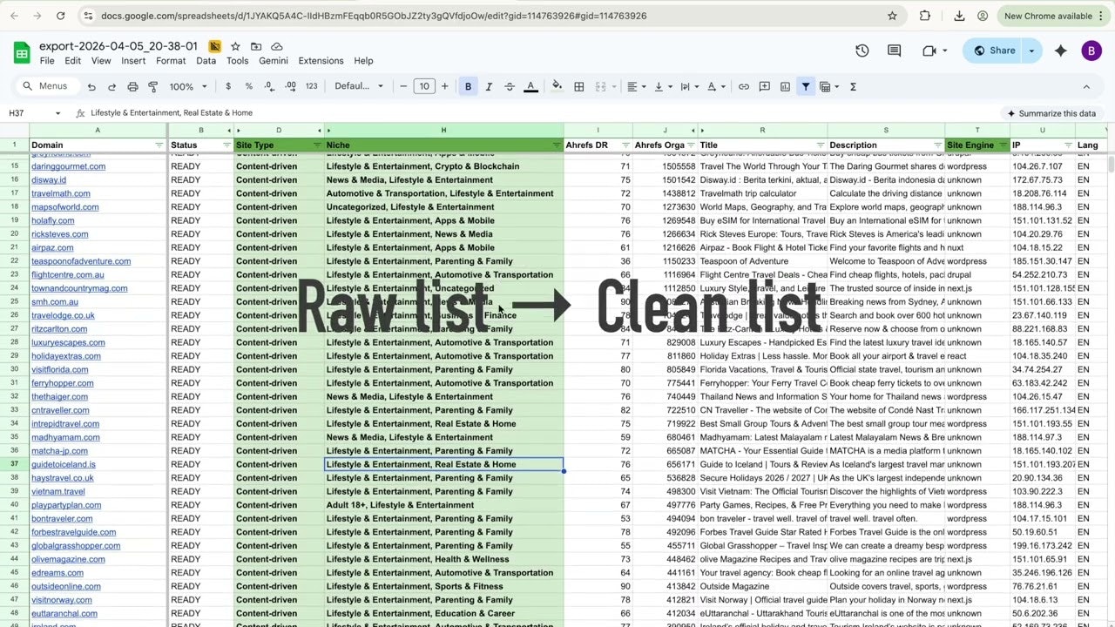Open filter for Site Type column
This screenshot has height=627, width=1115.
pos(317,145)
